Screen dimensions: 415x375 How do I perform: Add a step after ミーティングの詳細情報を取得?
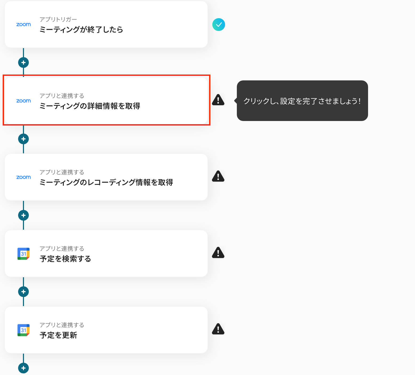tap(23, 139)
